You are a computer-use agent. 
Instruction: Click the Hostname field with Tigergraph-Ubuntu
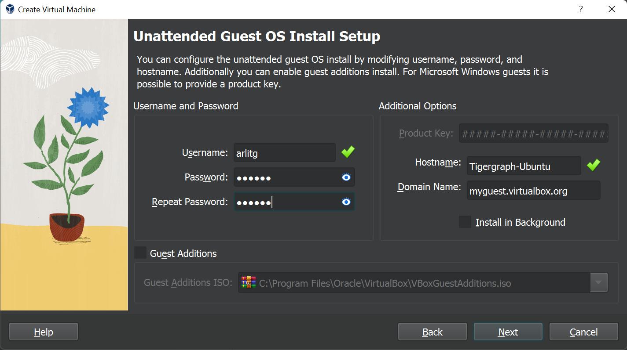point(524,166)
